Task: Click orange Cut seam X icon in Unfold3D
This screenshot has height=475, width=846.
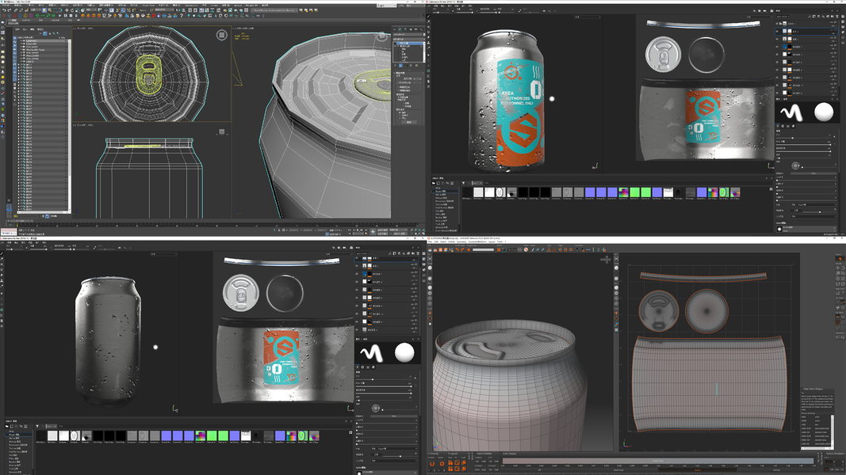Action: [499, 250]
